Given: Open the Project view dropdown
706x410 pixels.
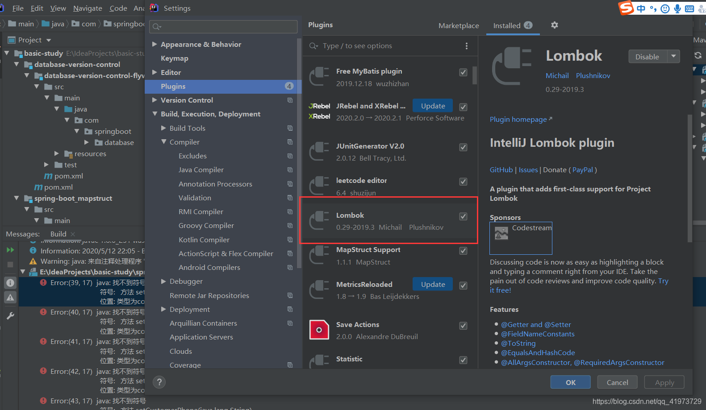Looking at the screenshot, I should pyautogui.click(x=49, y=40).
